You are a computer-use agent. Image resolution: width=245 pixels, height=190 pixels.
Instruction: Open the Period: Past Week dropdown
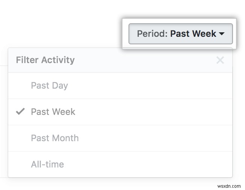click(180, 34)
